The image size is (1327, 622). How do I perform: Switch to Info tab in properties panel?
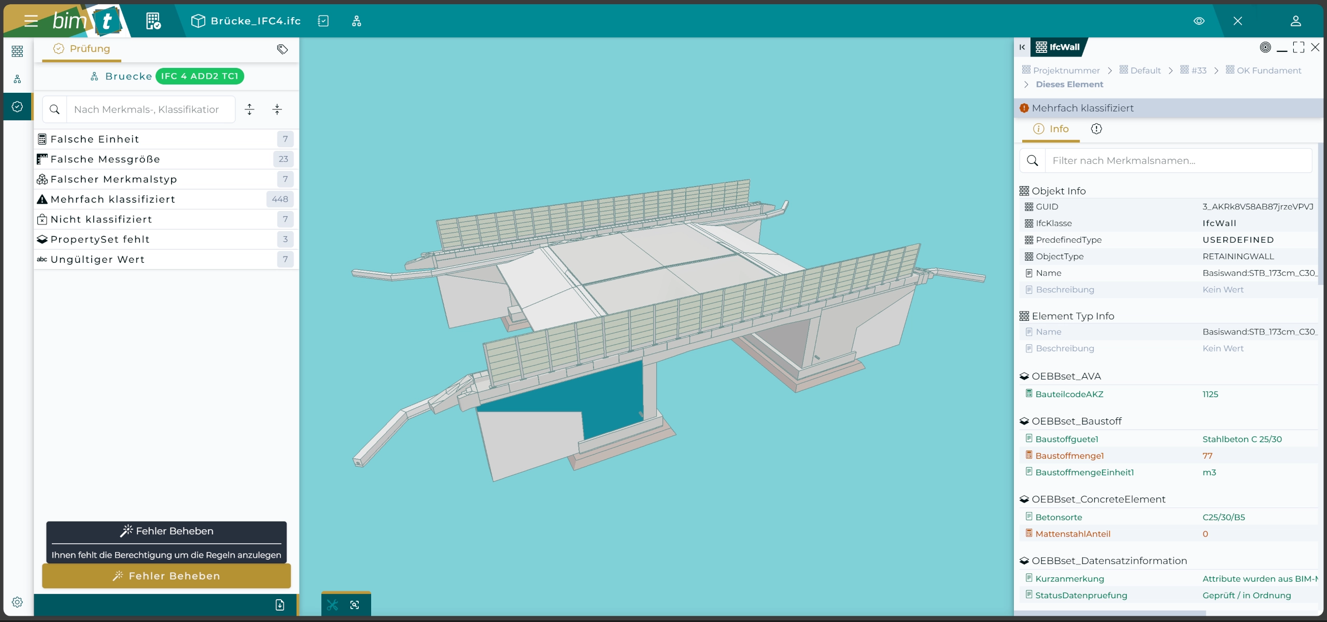pyautogui.click(x=1051, y=129)
